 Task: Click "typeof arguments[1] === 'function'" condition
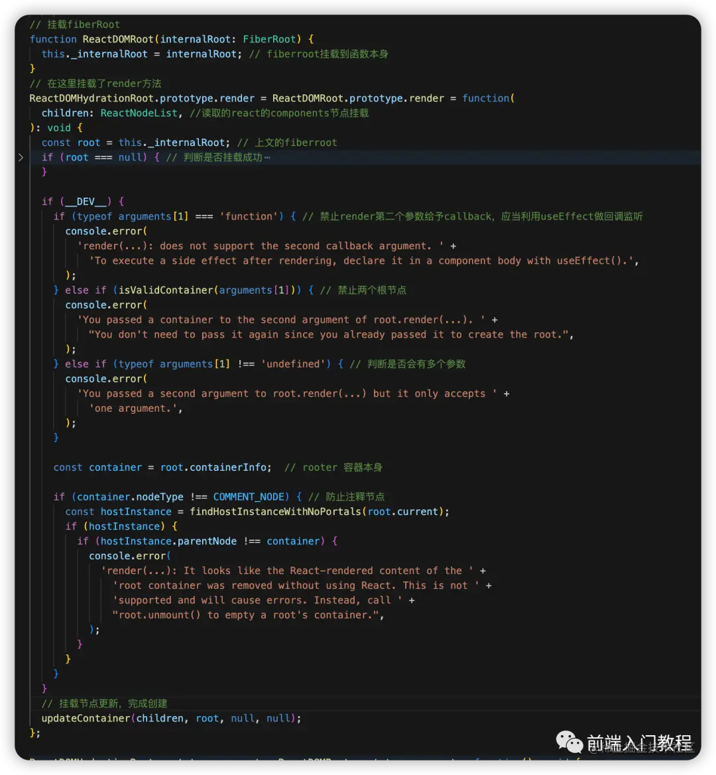tap(178, 216)
